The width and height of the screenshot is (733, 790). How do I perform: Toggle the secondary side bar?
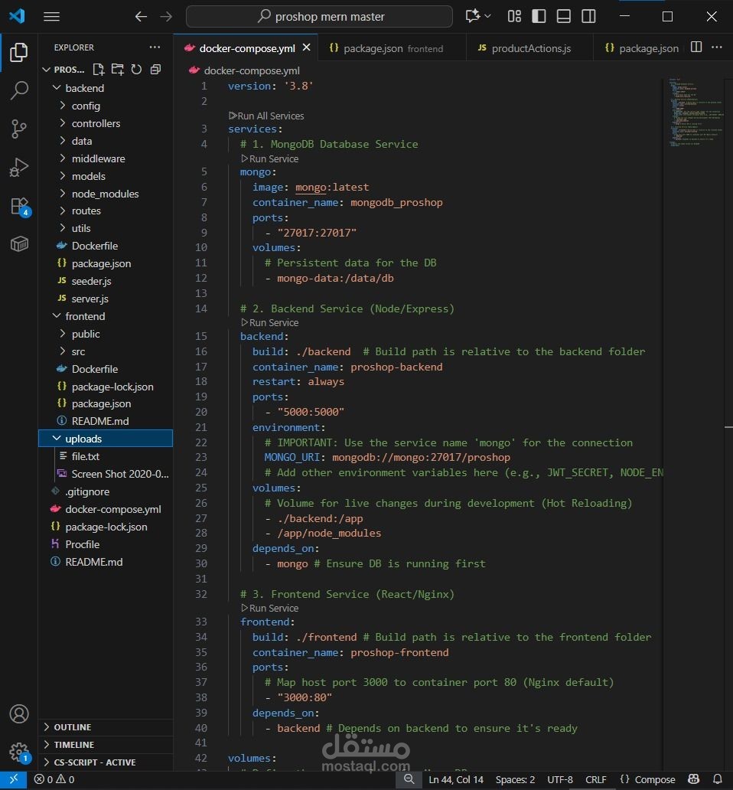coord(588,16)
